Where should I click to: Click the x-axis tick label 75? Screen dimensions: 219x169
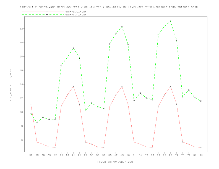coord(183,155)
